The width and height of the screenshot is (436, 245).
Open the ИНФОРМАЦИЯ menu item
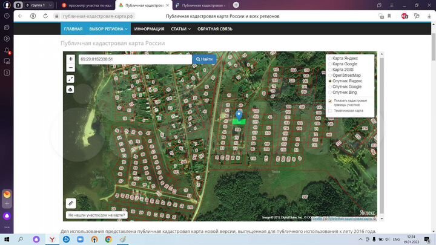click(x=149, y=28)
